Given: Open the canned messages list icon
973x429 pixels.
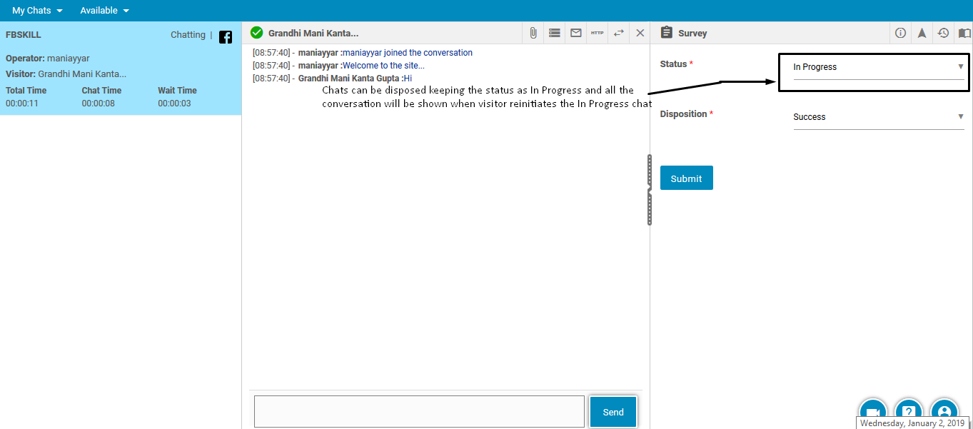Looking at the screenshot, I should [554, 33].
